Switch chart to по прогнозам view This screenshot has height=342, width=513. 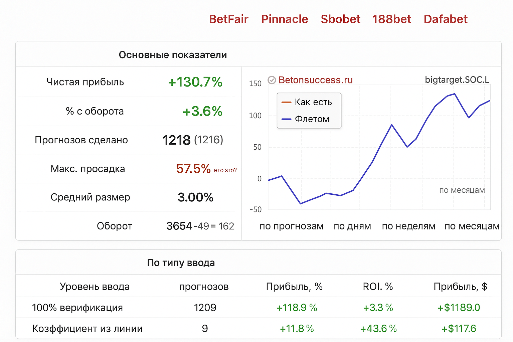pyautogui.click(x=291, y=226)
